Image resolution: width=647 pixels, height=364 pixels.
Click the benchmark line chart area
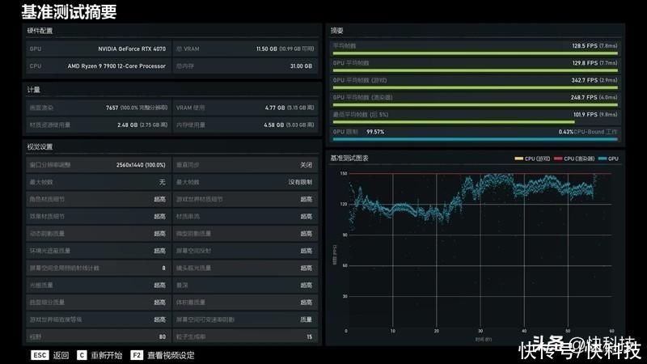tap(480, 251)
